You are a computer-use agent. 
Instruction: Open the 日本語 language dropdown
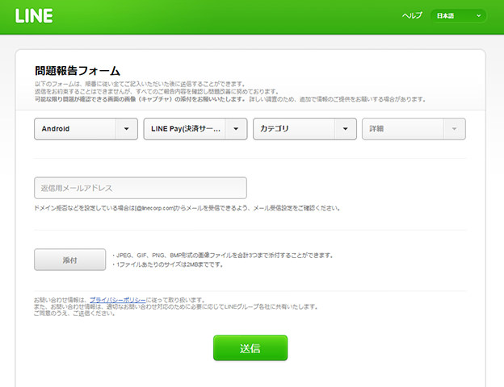(x=458, y=16)
